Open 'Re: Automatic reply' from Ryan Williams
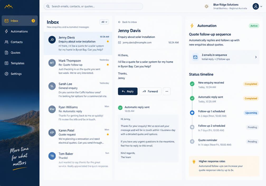 tap(78, 113)
